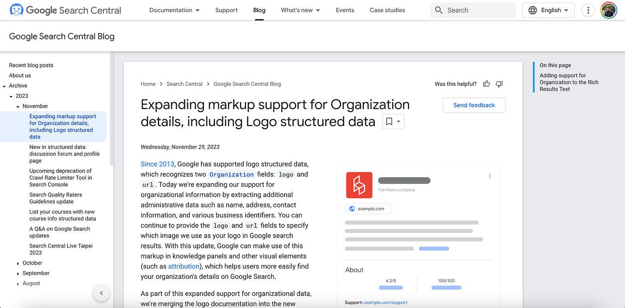Expand the September tree node
625x308 pixels.
click(x=18, y=274)
